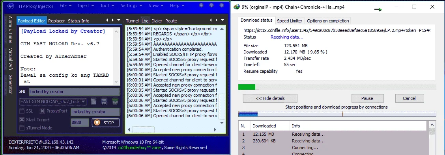The image size is (445, 155).
Task: Switch to the Tunnel tab
Action: click(132, 20)
